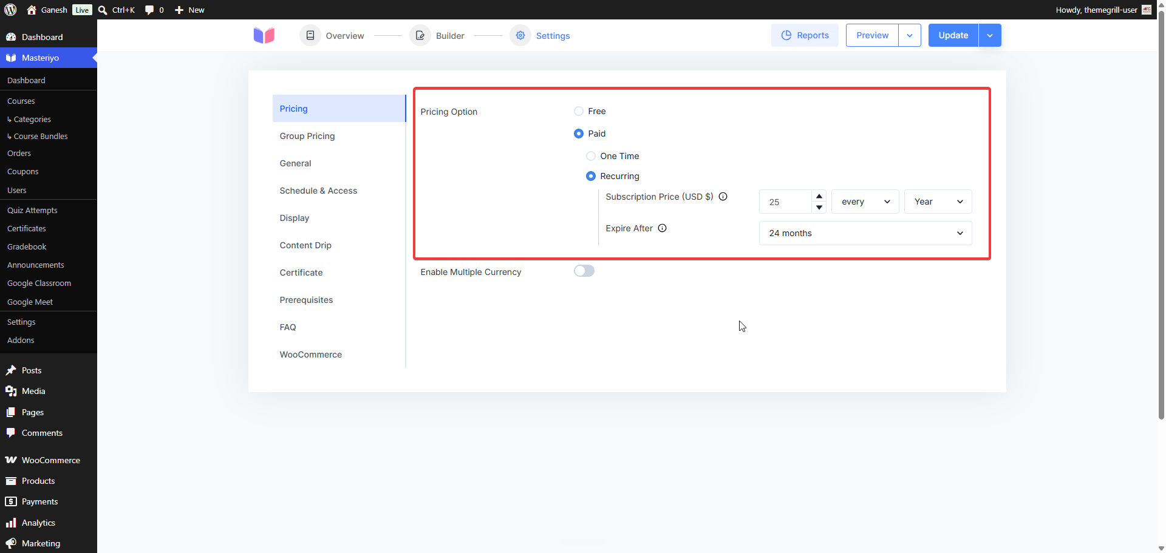Open the General settings tab
Screen dimensions: 1166x553
point(339,163)
